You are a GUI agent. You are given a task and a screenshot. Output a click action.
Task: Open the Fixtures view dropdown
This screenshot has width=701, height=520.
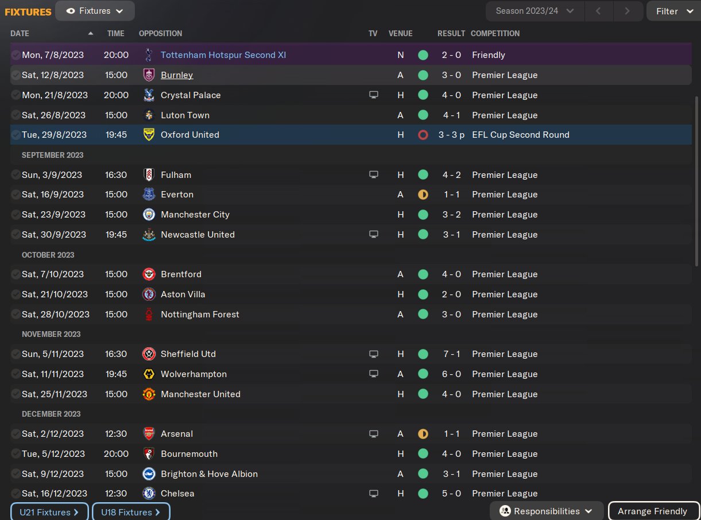tap(95, 11)
